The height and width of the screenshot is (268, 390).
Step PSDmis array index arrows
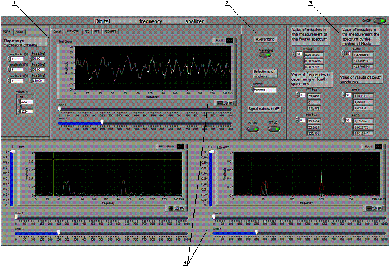click(x=343, y=54)
